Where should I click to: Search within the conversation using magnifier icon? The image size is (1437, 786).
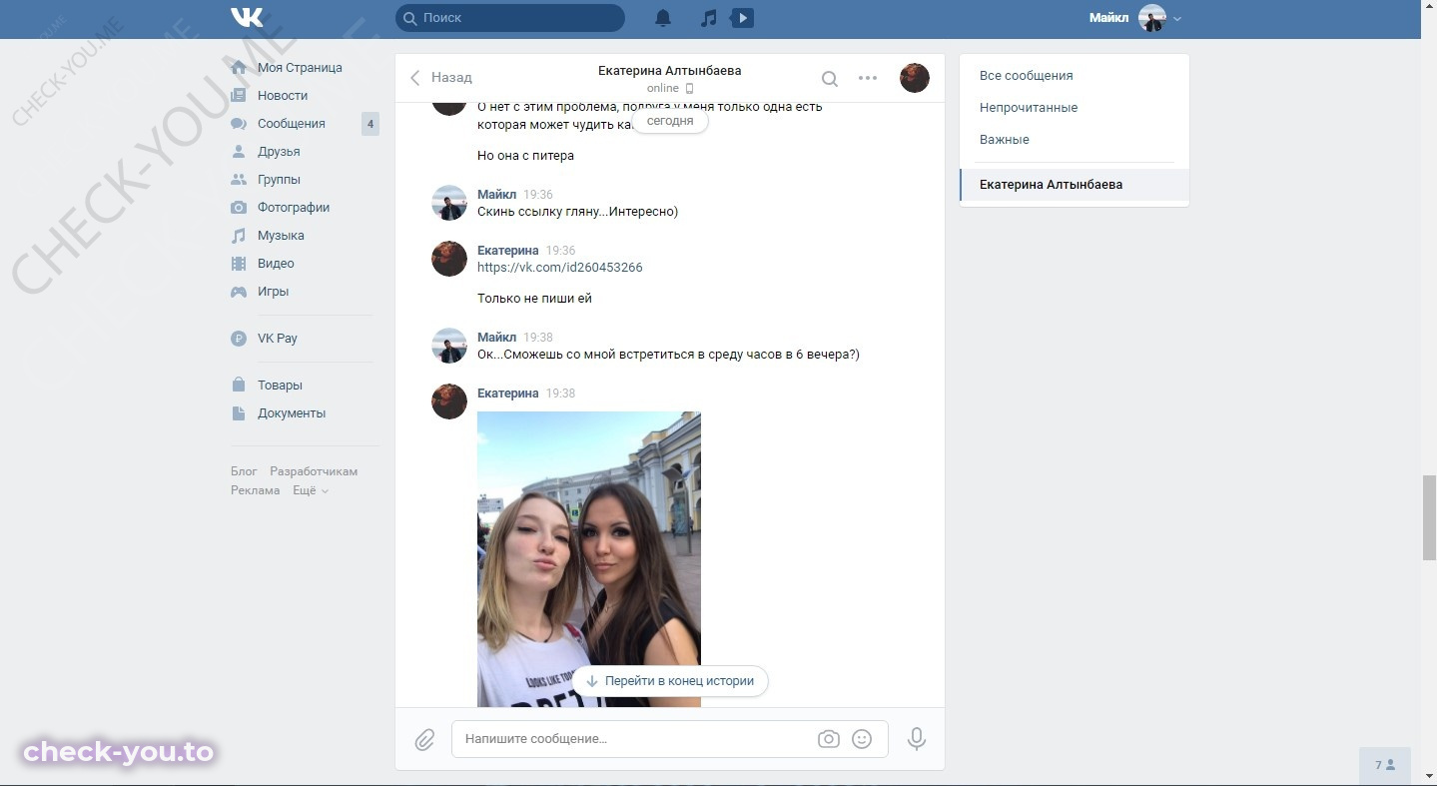click(830, 78)
